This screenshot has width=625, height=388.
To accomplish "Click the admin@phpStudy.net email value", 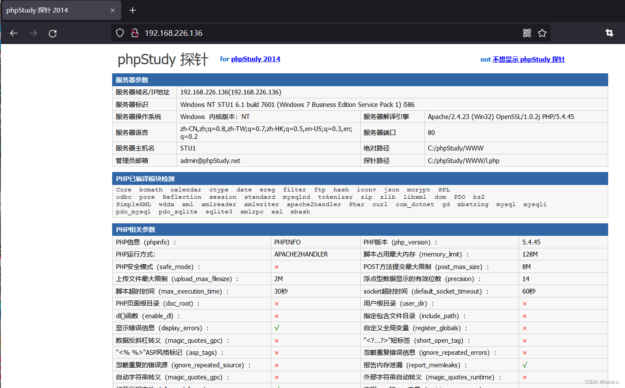I will tap(210, 161).
